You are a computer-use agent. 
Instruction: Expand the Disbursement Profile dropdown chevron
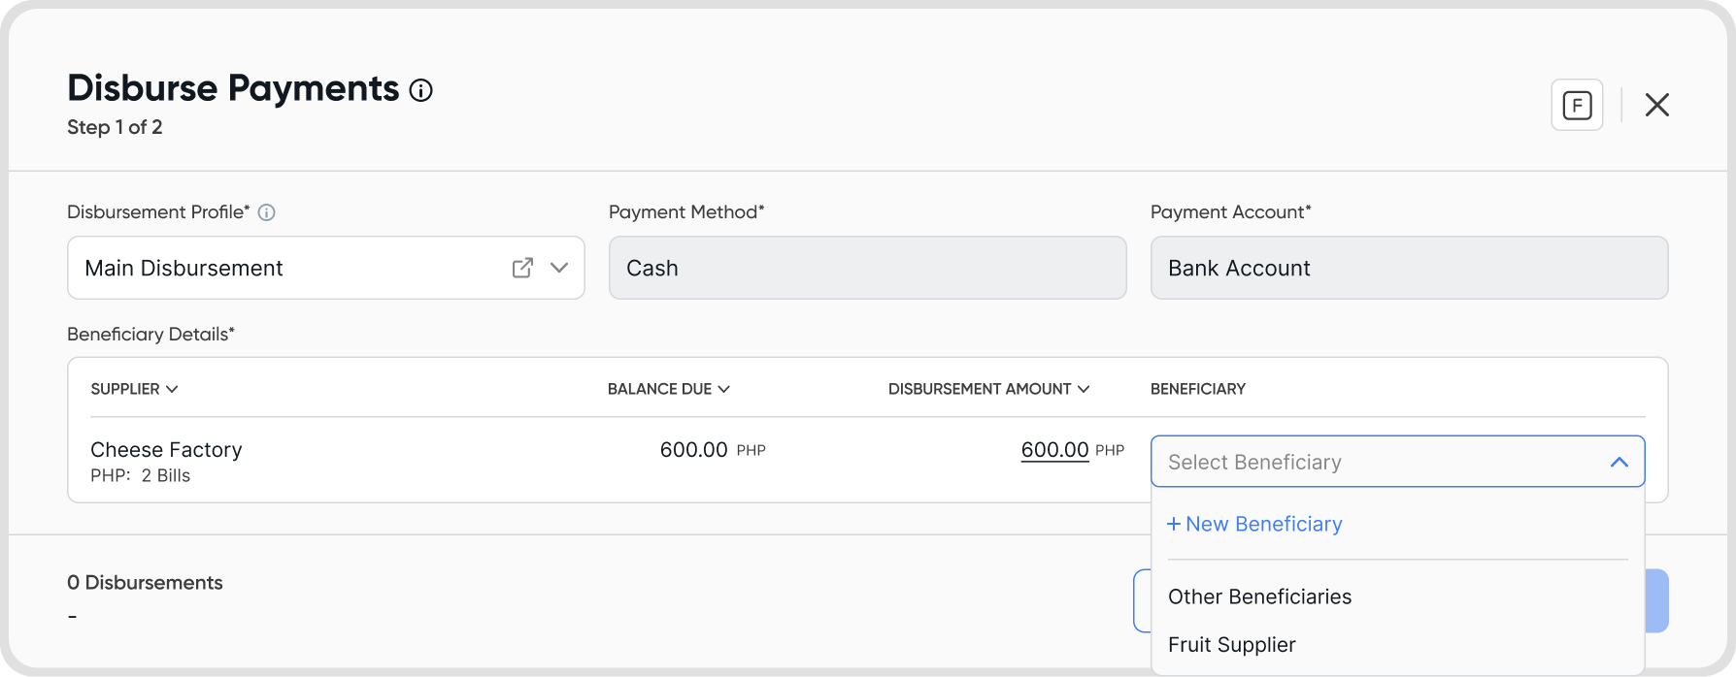559,268
